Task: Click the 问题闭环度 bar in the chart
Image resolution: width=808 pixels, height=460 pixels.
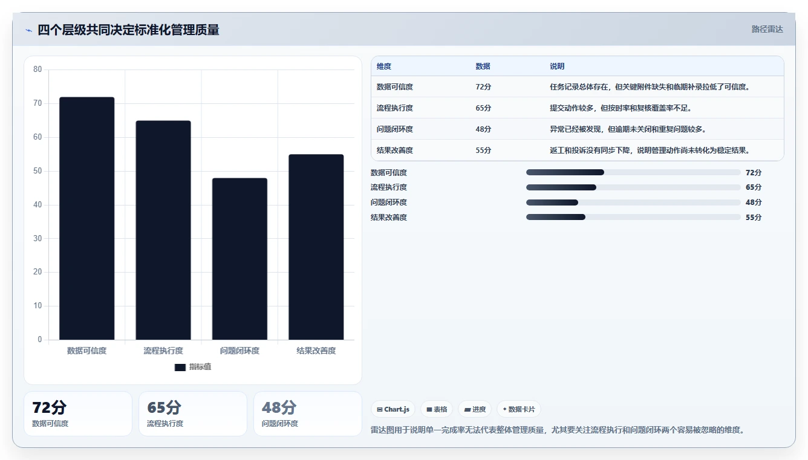Action: (239, 259)
